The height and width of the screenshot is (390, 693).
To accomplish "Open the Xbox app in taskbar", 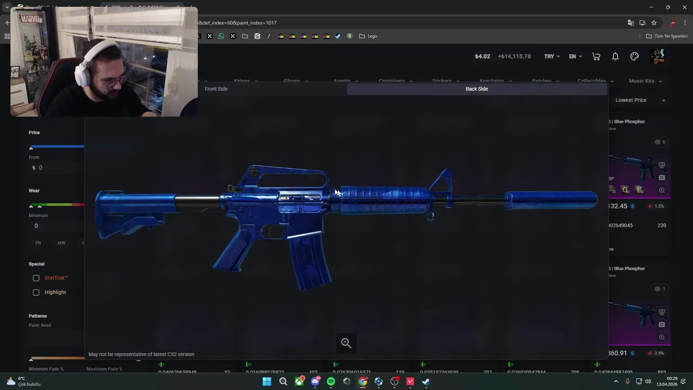I will pos(299,381).
